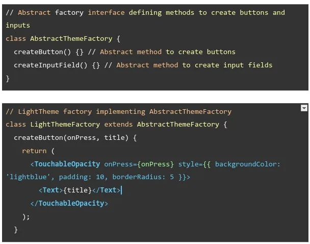Click the opening <TouchableOpacity tag
310x244 pixels.
[x=65, y=164]
